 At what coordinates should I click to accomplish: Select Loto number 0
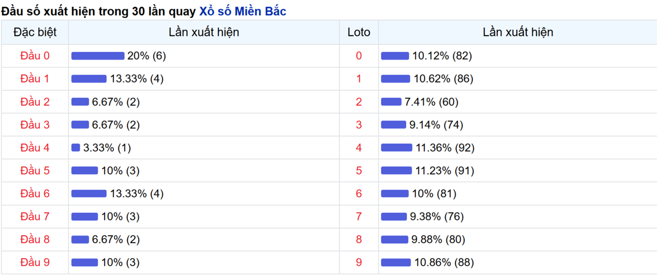click(x=359, y=56)
